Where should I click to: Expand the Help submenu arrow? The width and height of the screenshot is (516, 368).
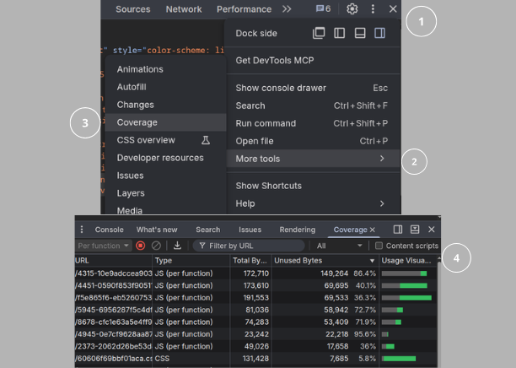(382, 203)
